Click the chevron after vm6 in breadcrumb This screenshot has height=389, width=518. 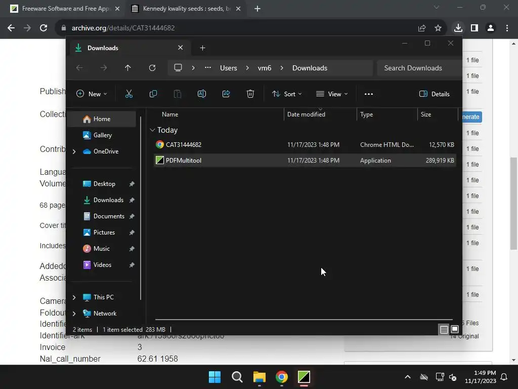pyautogui.click(x=282, y=68)
